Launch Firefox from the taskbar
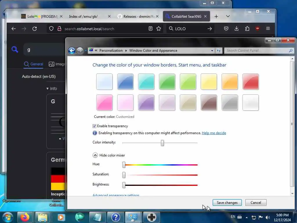This screenshot has height=223, width=297. (25, 217)
